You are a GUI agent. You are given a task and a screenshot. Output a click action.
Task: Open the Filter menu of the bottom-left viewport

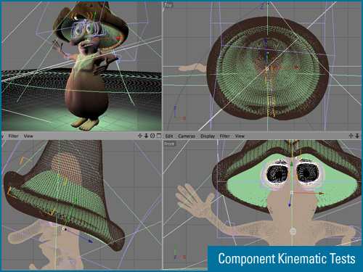tap(13, 136)
